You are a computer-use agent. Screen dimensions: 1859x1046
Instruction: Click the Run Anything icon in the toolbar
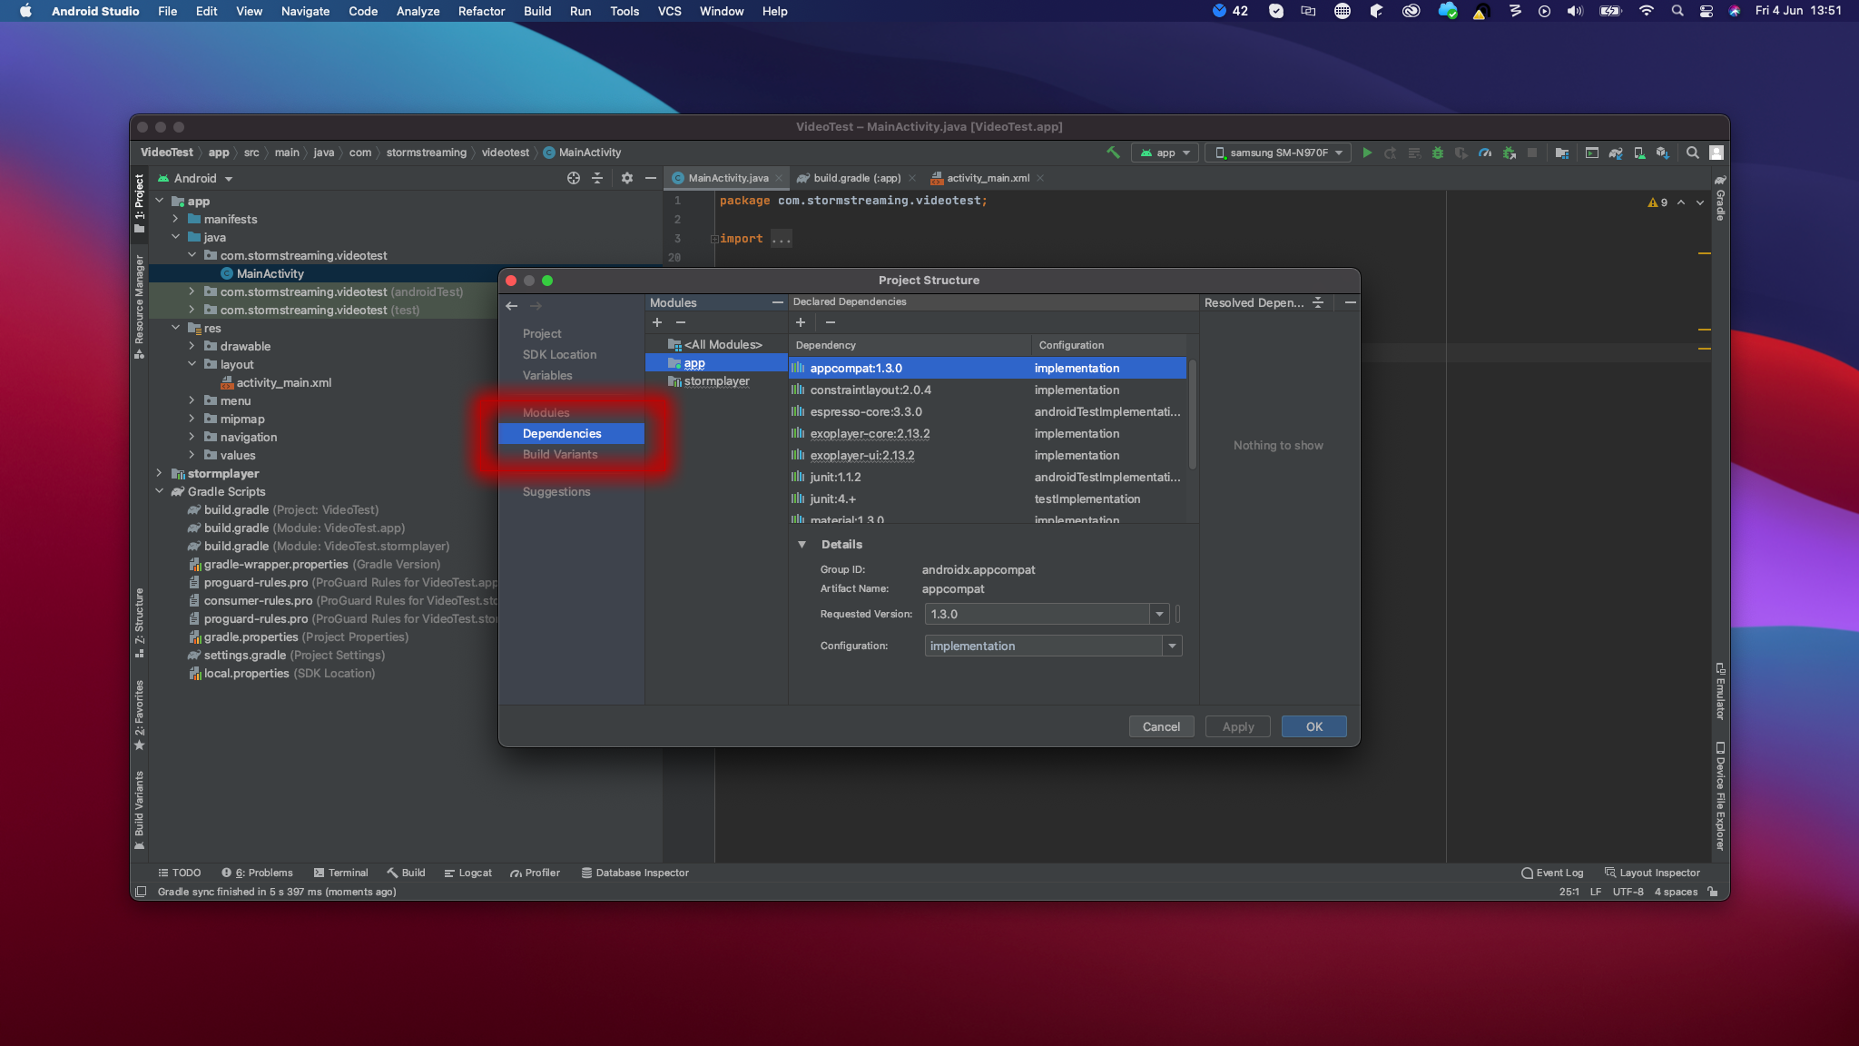[1592, 153]
